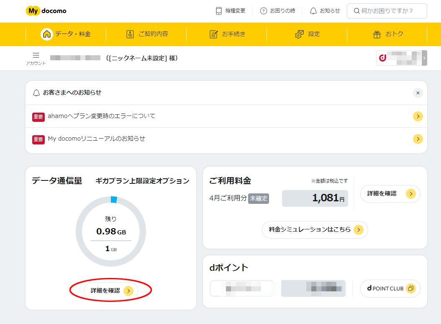Click the home icon in データ・料金
441x324 pixels.
47,34
